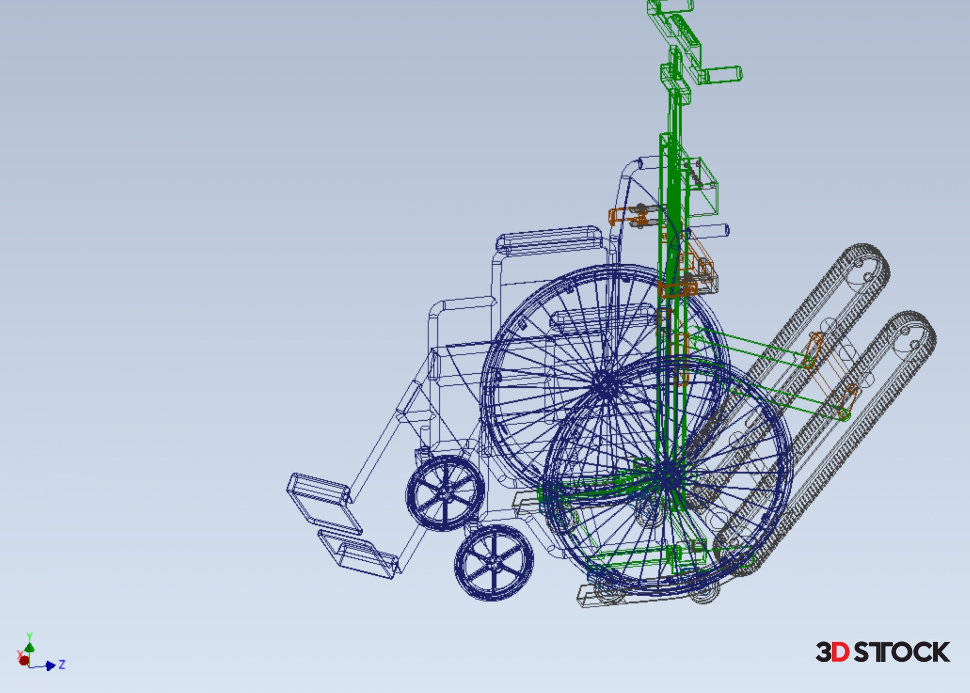The height and width of the screenshot is (693, 970).
Task: Click the blue Z axis arrow on triad
Action: (50, 666)
